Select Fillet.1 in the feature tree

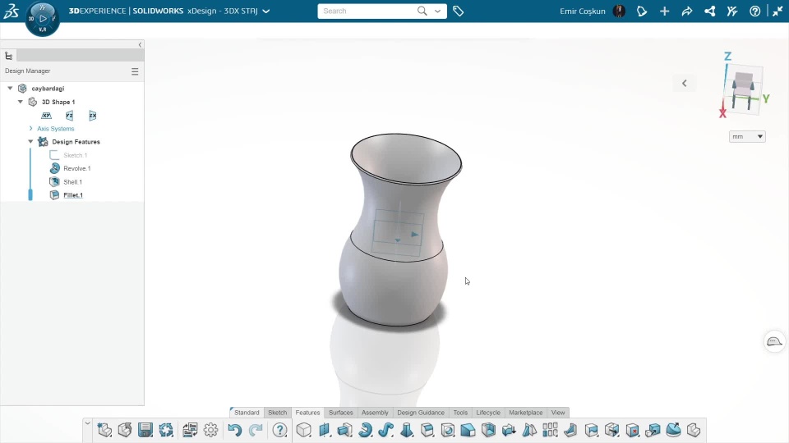tap(73, 195)
